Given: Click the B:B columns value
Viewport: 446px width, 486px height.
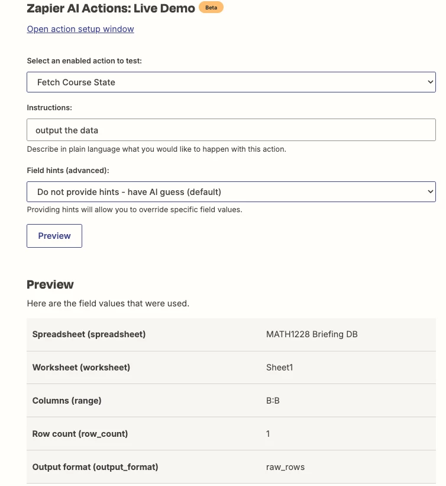Looking at the screenshot, I should point(273,401).
